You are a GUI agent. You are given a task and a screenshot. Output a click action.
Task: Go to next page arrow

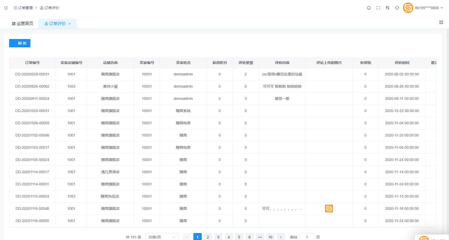point(281,237)
